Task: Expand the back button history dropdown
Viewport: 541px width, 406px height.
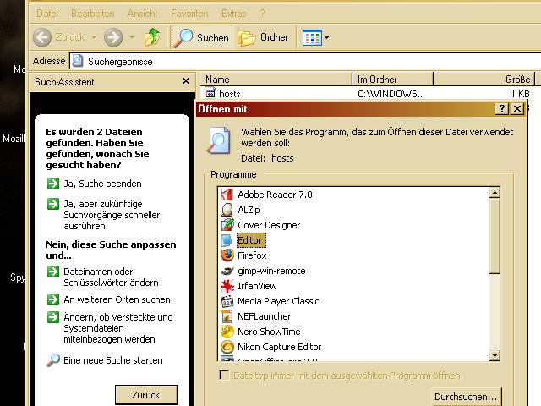Action: click(x=94, y=37)
